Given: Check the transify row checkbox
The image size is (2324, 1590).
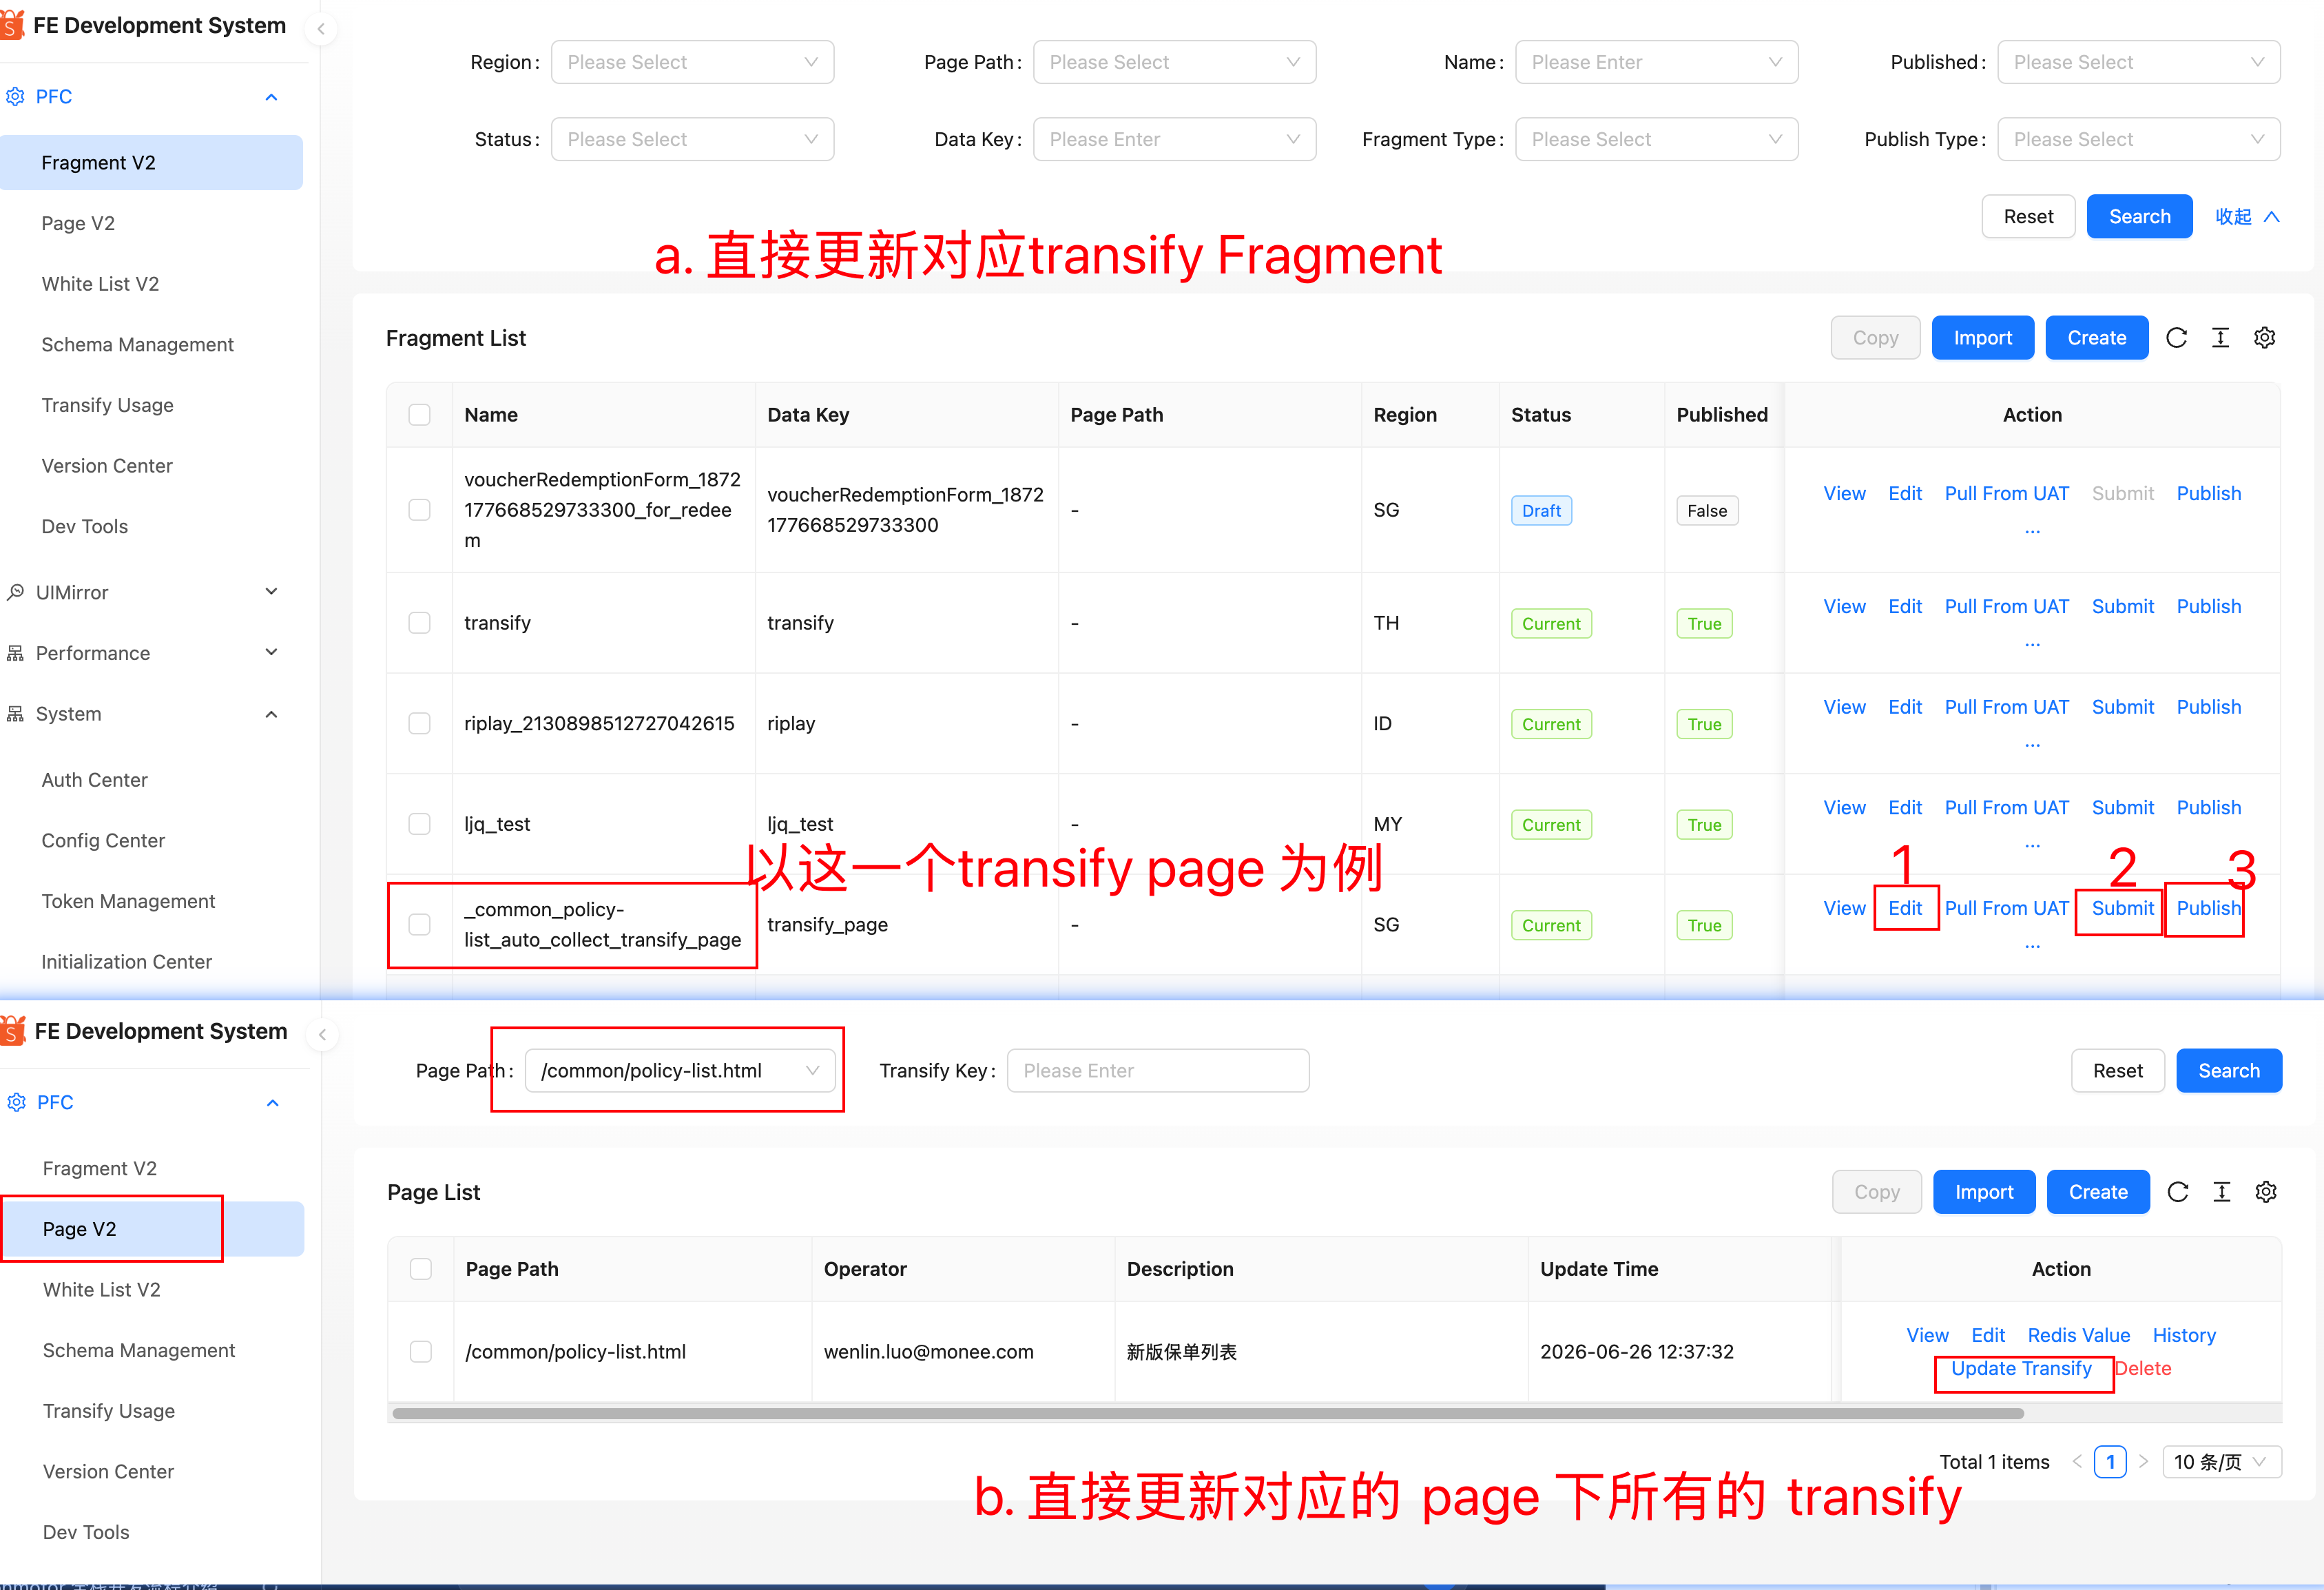Looking at the screenshot, I should point(420,623).
